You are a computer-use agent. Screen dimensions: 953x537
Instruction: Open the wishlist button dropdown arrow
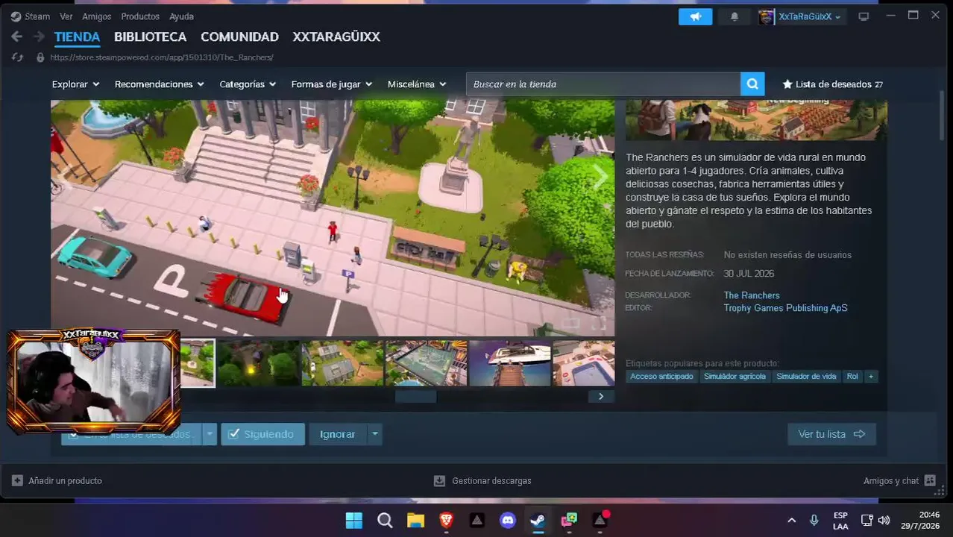[210, 434]
